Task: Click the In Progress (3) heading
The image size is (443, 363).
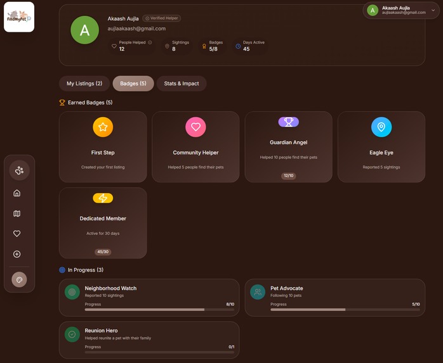Action: coord(86,271)
